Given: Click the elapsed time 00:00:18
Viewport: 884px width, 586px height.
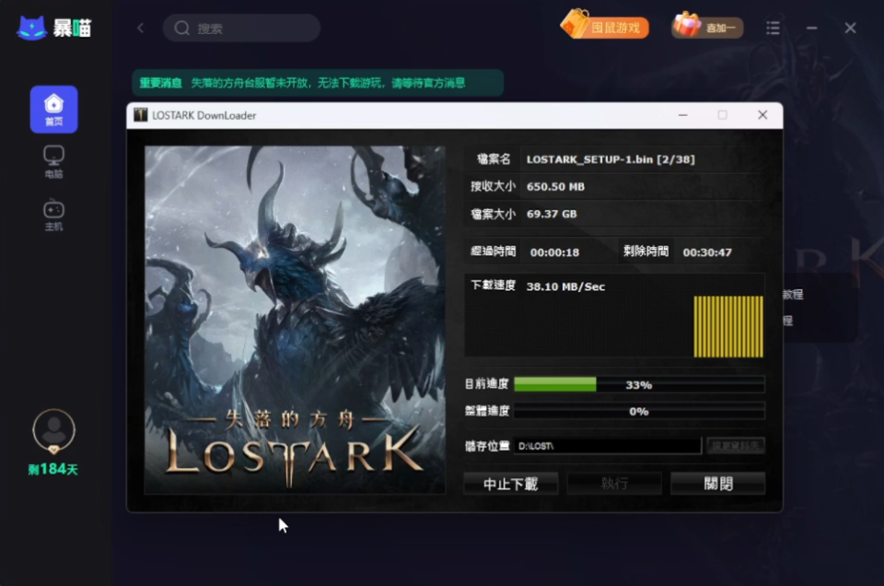Looking at the screenshot, I should click(554, 252).
